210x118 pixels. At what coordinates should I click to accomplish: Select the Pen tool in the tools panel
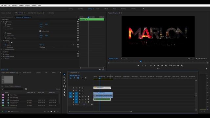point(64,89)
